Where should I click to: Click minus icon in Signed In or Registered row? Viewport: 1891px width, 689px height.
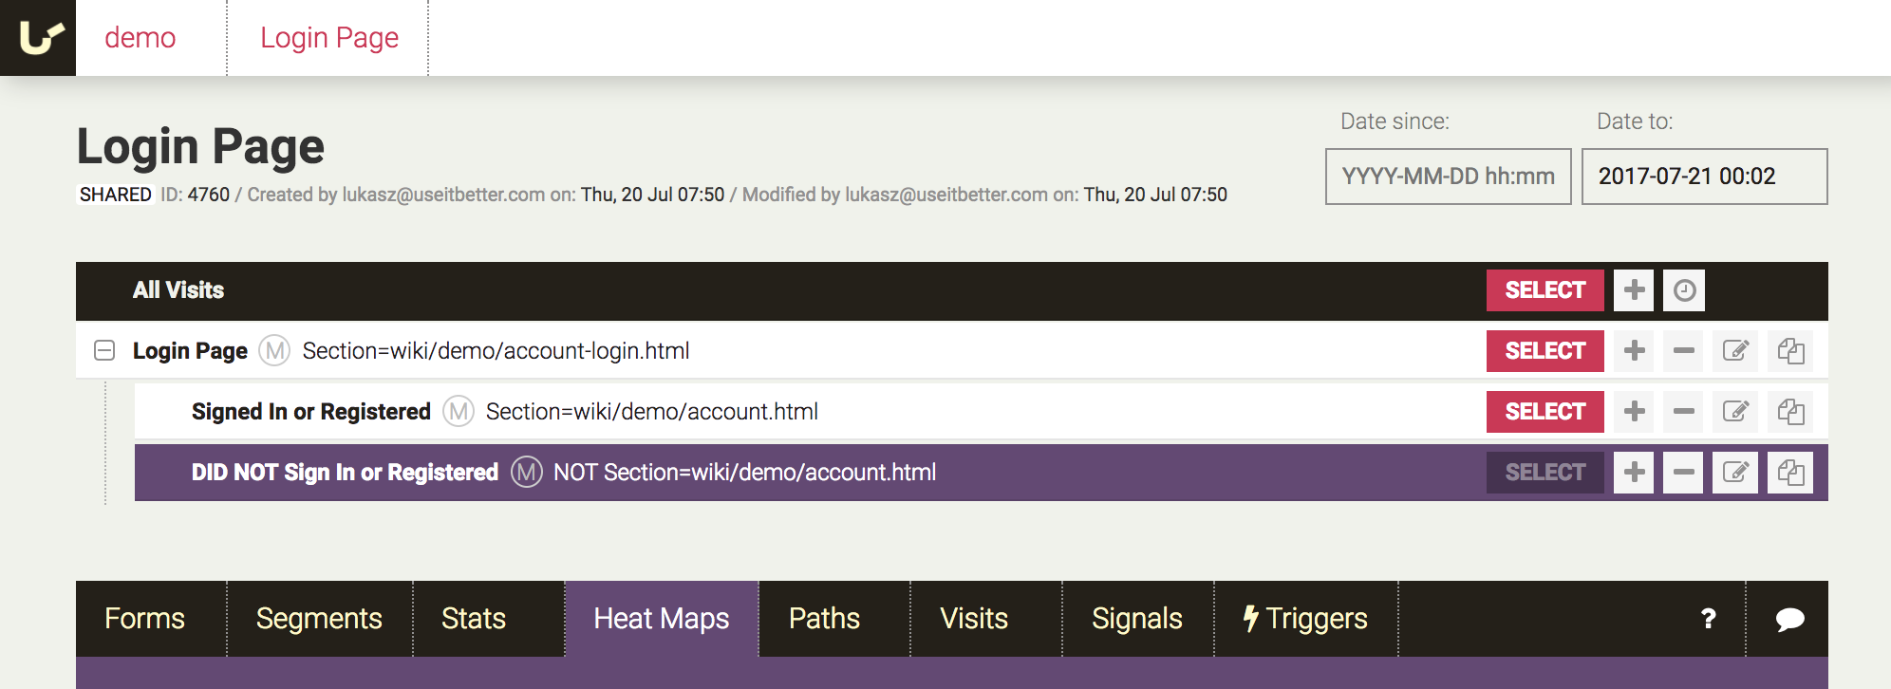pos(1683,412)
